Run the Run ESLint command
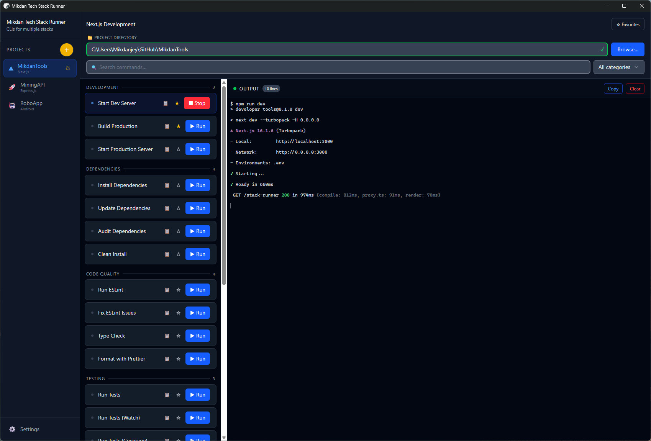 pos(198,290)
